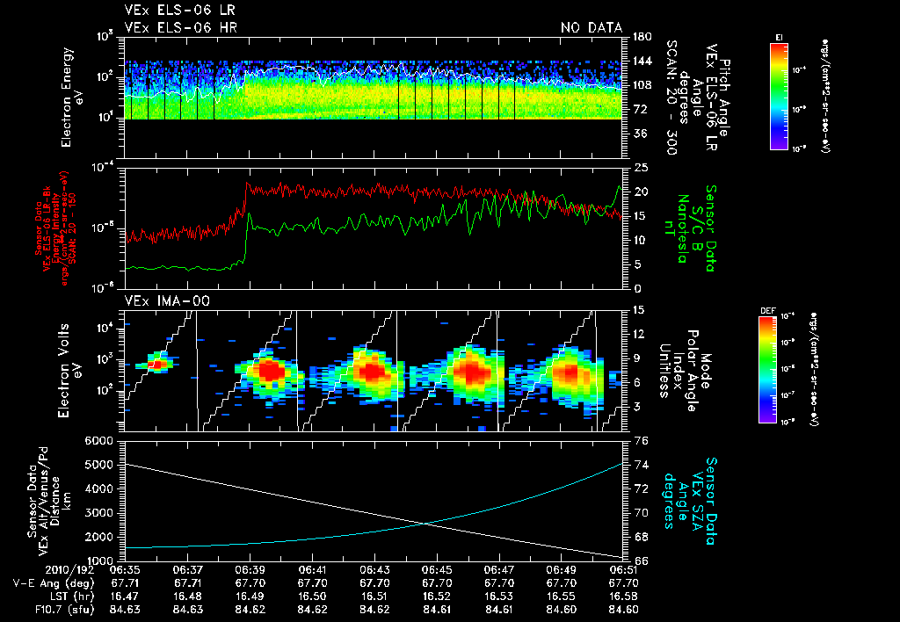Click the green 'S/C B Nanotesla' axis label

(689, 228)
